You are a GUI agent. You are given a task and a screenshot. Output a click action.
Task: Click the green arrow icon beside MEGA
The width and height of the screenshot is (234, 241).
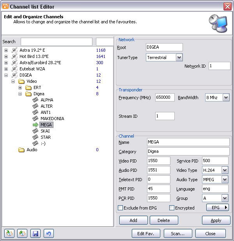coord(35,125)
